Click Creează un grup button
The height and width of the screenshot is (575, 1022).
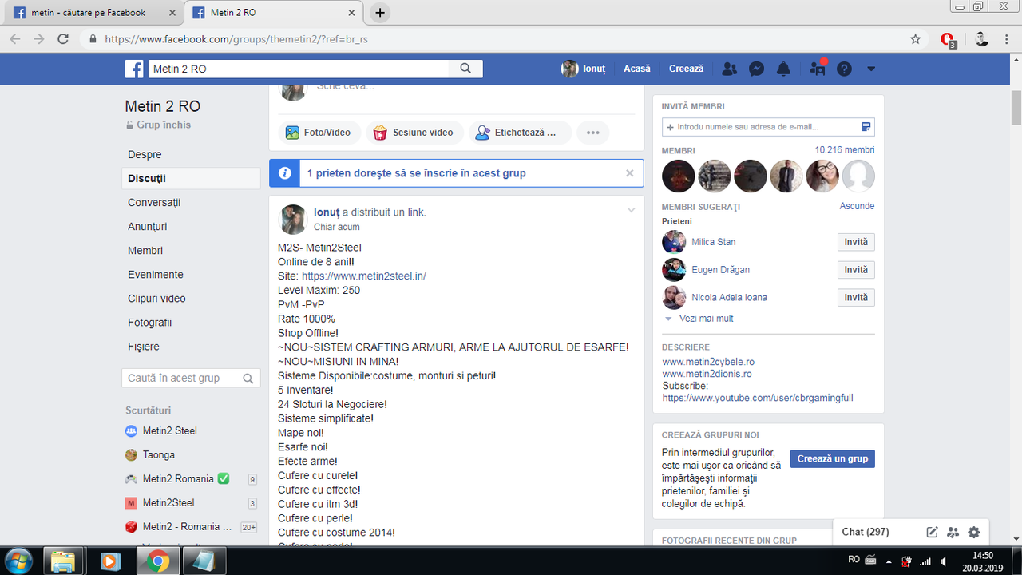(833, 459)
